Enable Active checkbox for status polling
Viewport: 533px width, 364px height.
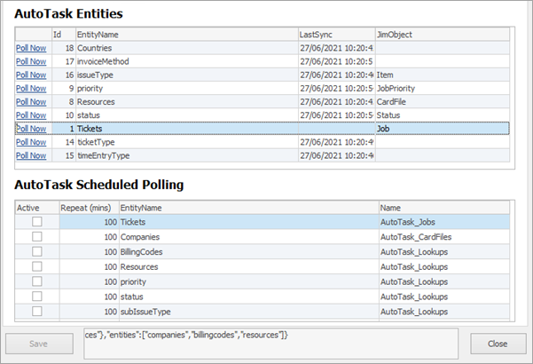pos(37,297)
